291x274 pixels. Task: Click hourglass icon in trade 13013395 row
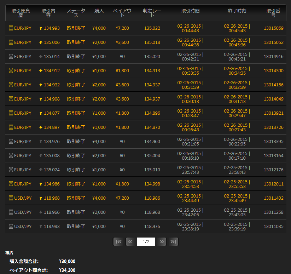pos(11,141)
